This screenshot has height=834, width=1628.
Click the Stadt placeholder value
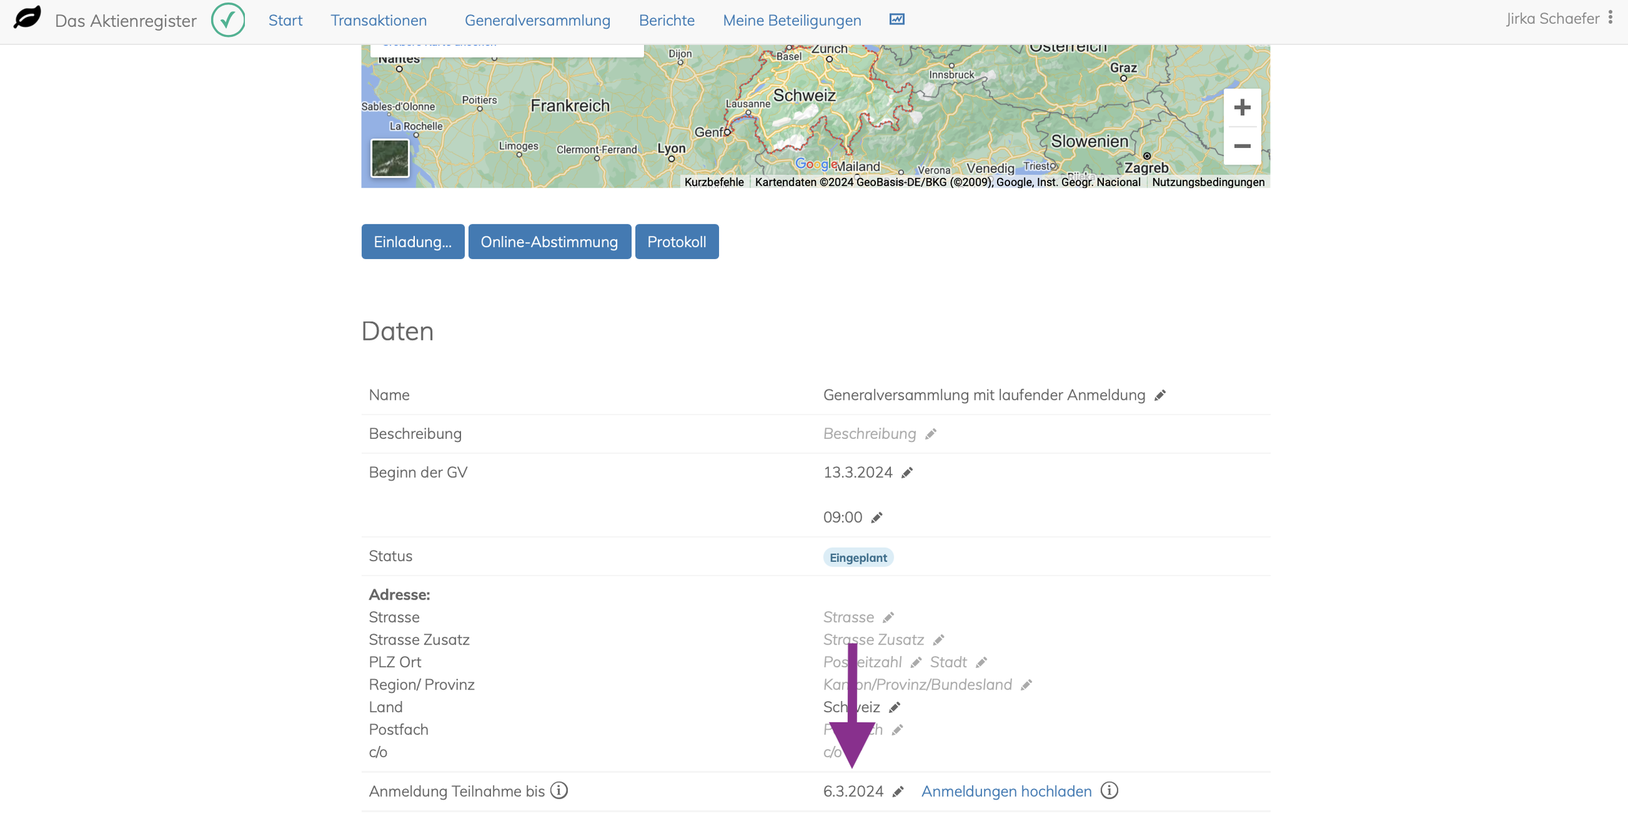point(948,663)
